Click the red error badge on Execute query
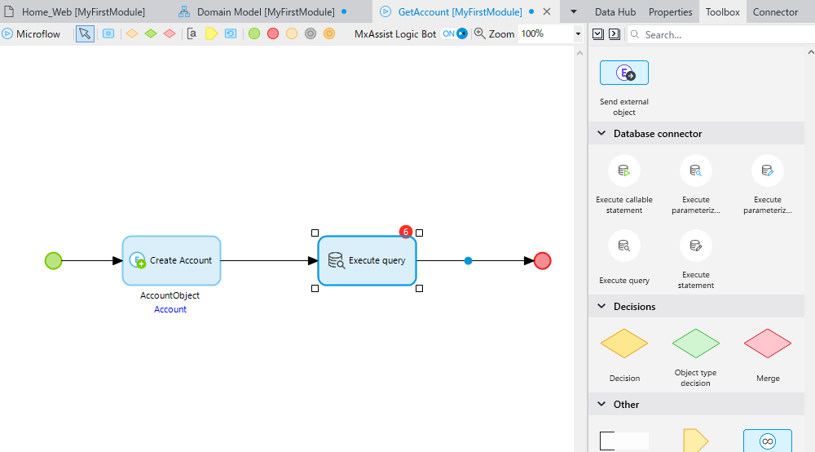Viewport: 815px width, 452px height. tap(406, 232)
